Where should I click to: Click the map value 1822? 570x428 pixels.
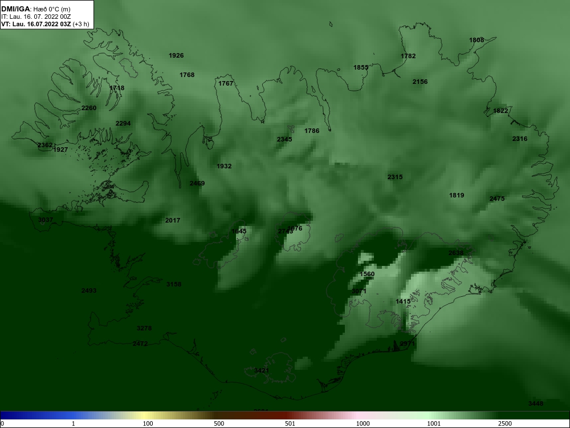pyautogui.click(x=500, y=111)
